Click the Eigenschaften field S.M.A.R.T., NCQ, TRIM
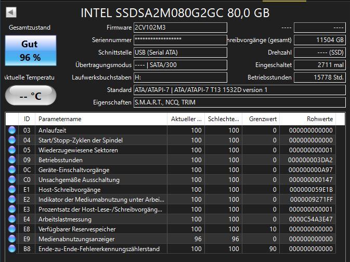350x262 pixels. coord(240,102)
